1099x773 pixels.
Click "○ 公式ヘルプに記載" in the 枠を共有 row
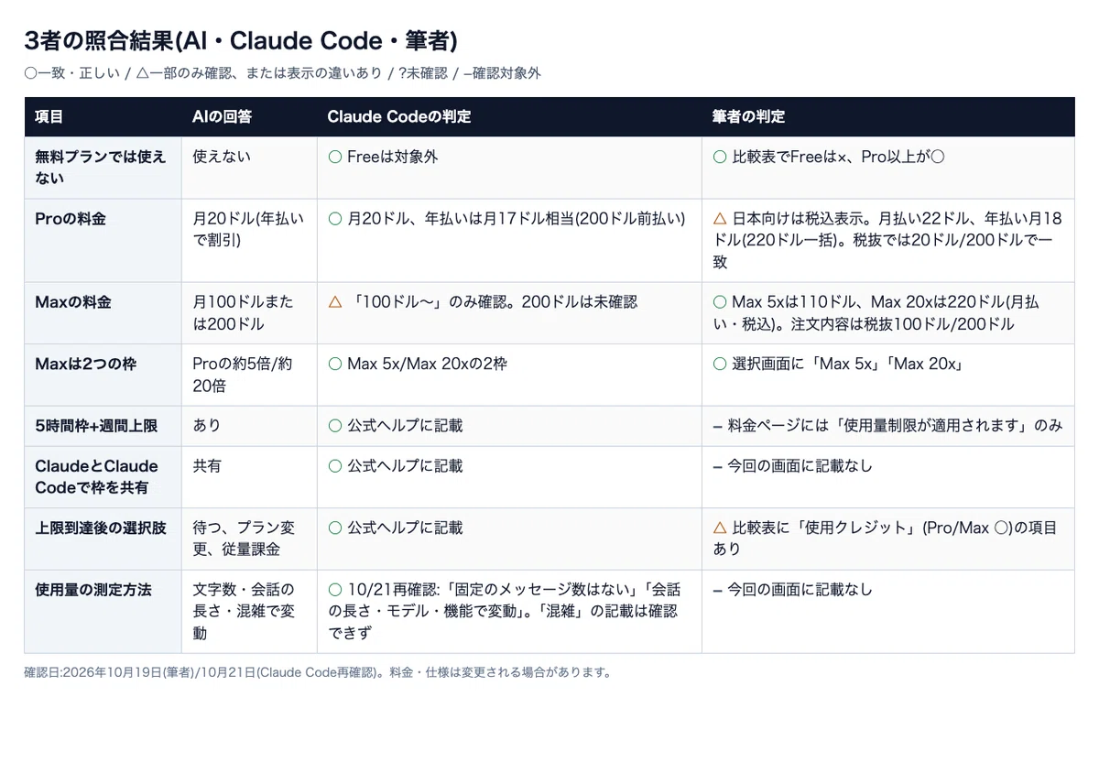(x=509, y=477)
